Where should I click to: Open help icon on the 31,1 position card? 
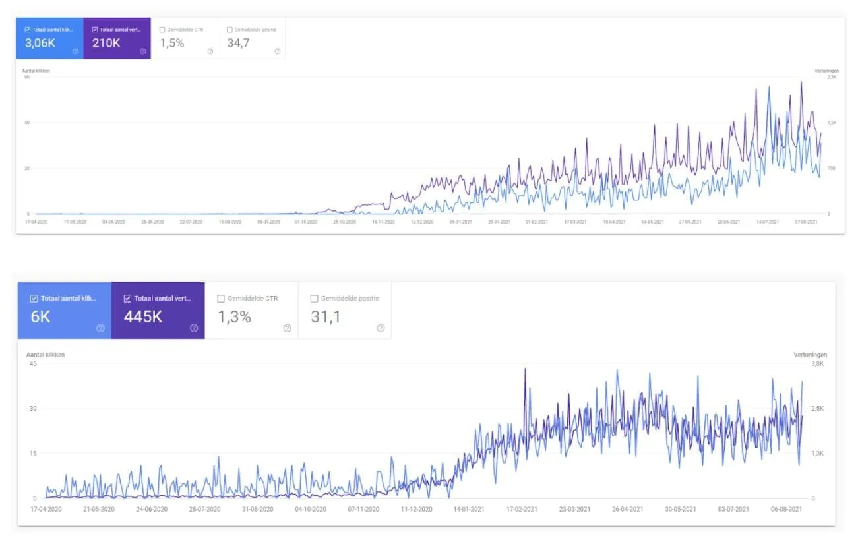pos(381,328)
